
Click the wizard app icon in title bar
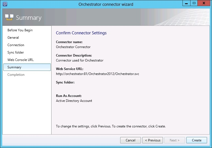coord(5,4)
